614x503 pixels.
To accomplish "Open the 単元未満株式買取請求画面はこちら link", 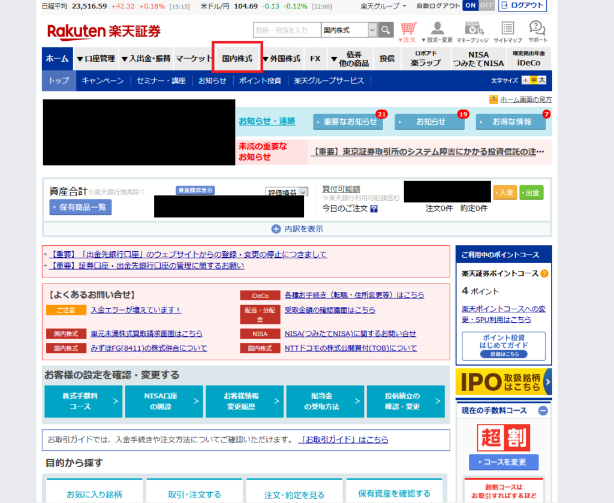I will [x=146, y=333].
